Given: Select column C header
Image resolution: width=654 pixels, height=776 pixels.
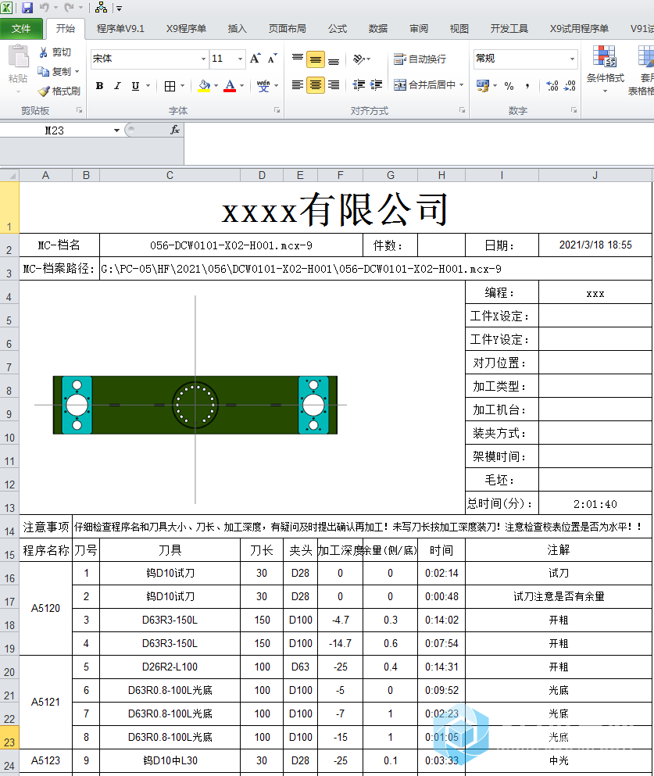Looking at the screenshot, I should pyautogui.click(x=170, y=175).
